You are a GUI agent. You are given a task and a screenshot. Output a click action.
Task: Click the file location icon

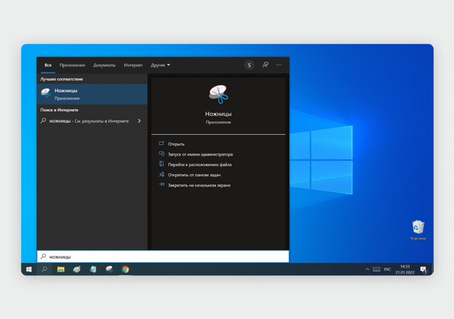point(162,164)
